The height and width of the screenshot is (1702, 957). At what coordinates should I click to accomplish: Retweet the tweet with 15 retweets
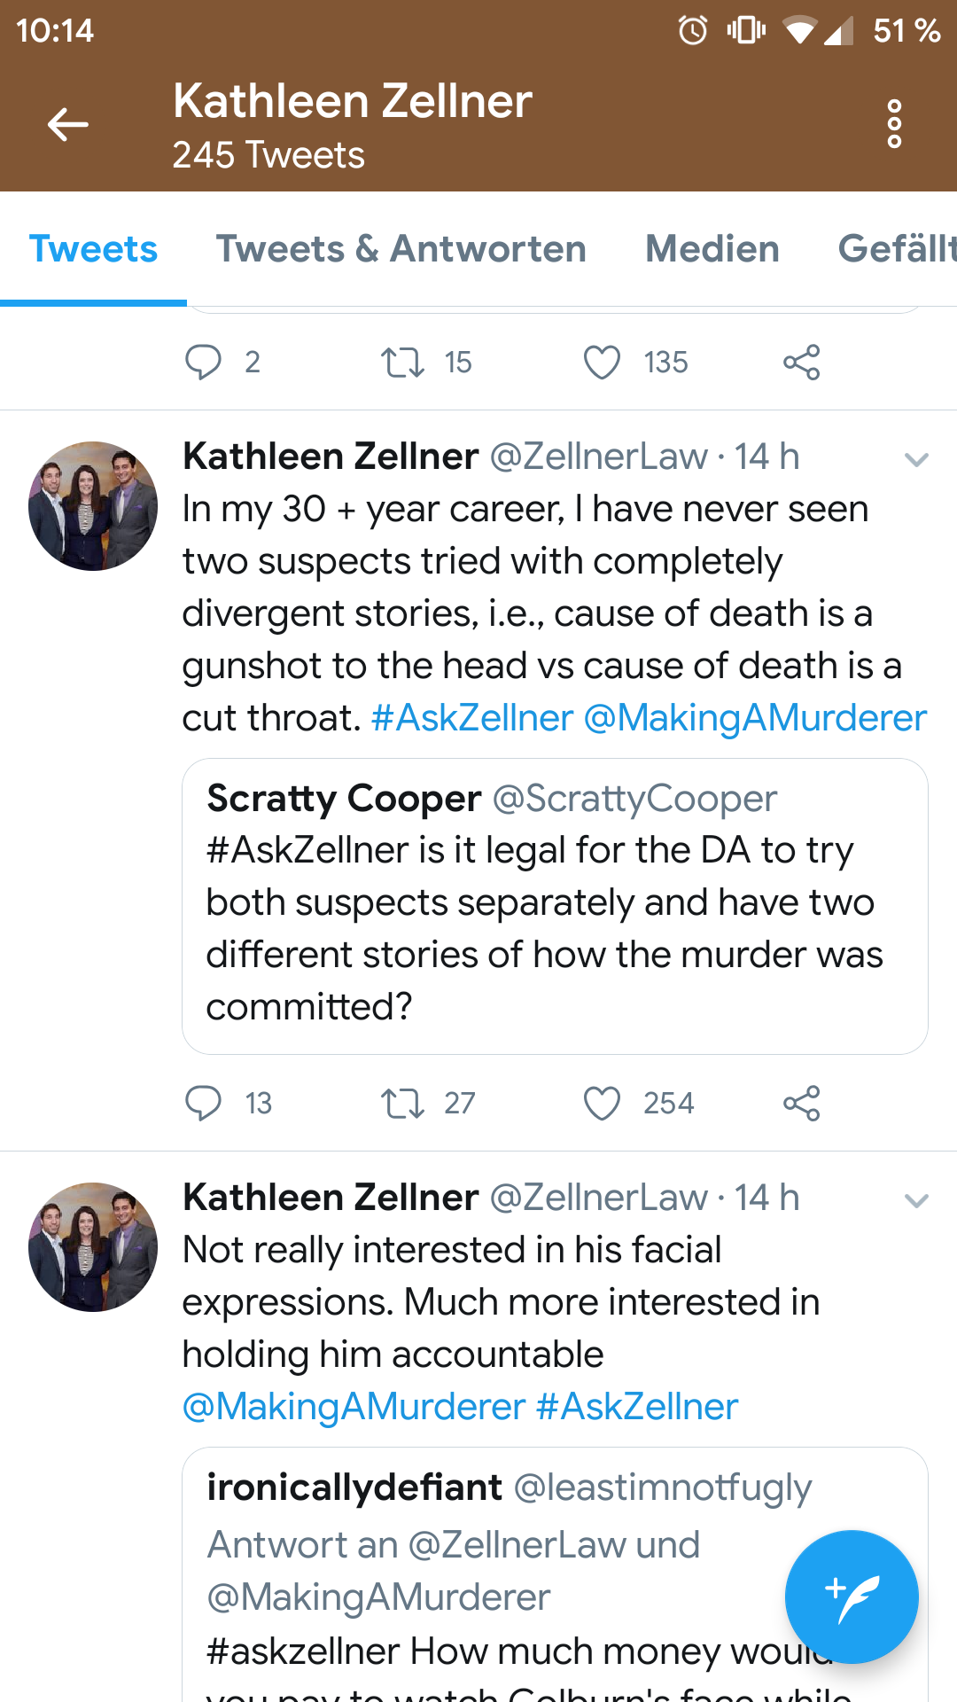tap(402, 363)
